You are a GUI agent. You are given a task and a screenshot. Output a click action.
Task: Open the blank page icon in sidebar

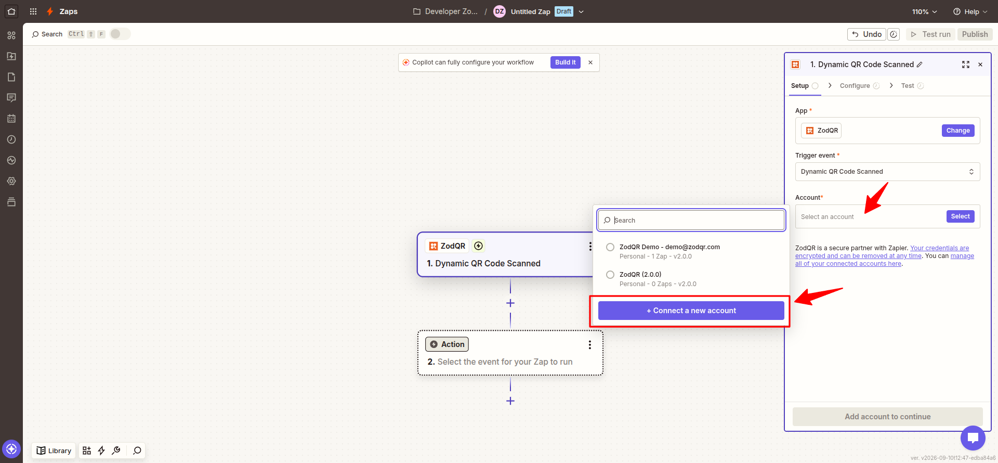[11, 77]
